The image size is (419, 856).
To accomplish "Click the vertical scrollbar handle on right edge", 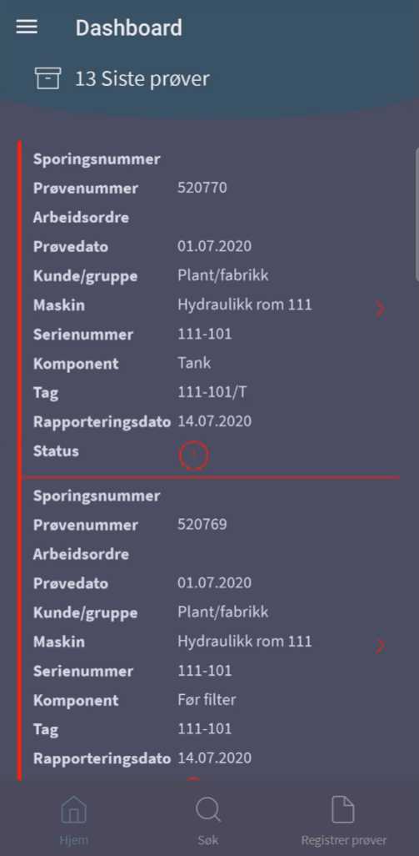I will (x=417, y=213).
